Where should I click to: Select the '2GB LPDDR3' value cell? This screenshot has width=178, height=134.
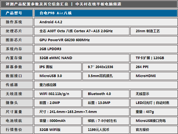coord(106,49)
